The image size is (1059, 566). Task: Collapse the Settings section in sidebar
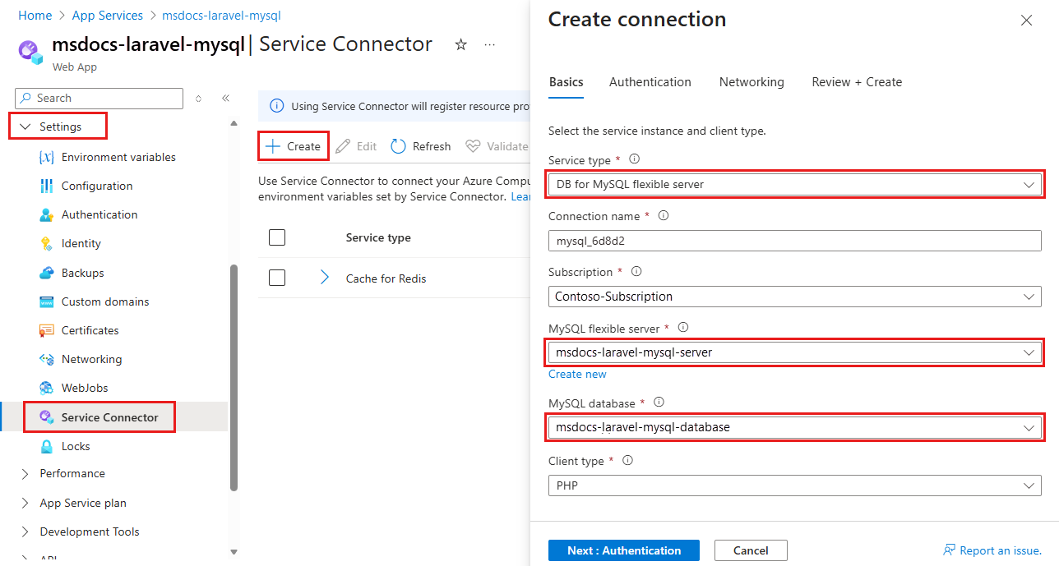[x=25, y=126]
